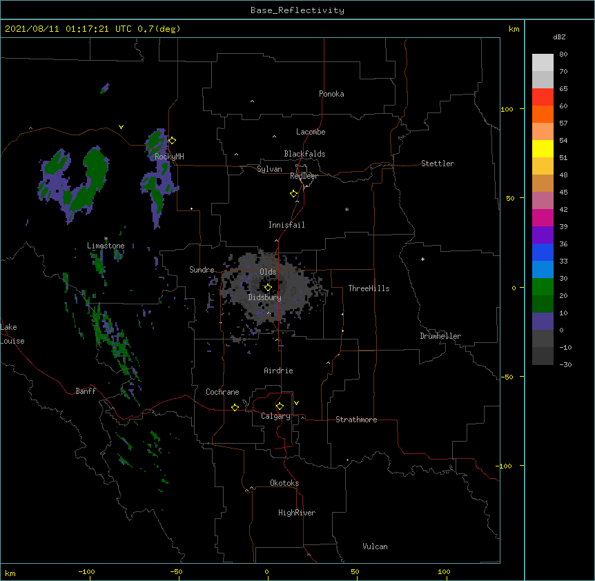The width and height of the screenshot is (595, 581).
Task: Click the magenta 42 dBZ legend swatch
Action: [x=543, y=217]
